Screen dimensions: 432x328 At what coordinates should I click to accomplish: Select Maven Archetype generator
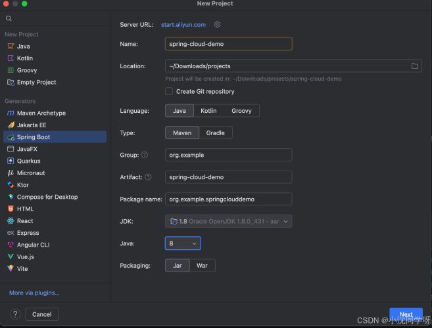(x=55, y=113)
